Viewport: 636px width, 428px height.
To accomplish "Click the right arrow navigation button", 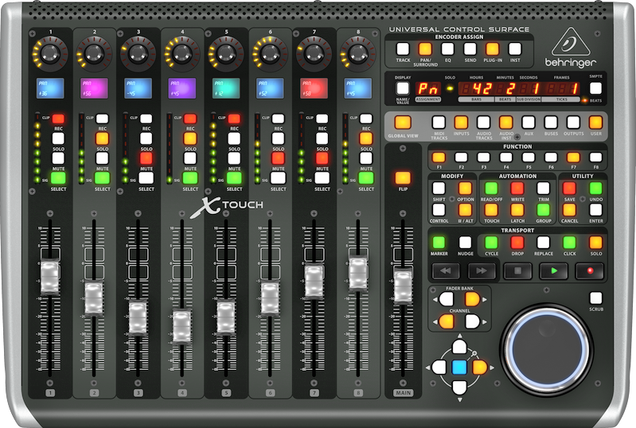I will click(x=479, y=368).
